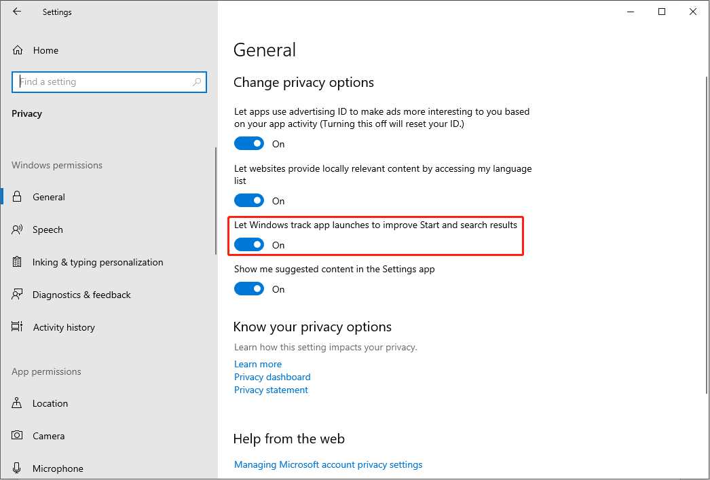Screen dimensions: 710x480
Task: Turn off the advertising ID toggle
Action: click(249, 143)
